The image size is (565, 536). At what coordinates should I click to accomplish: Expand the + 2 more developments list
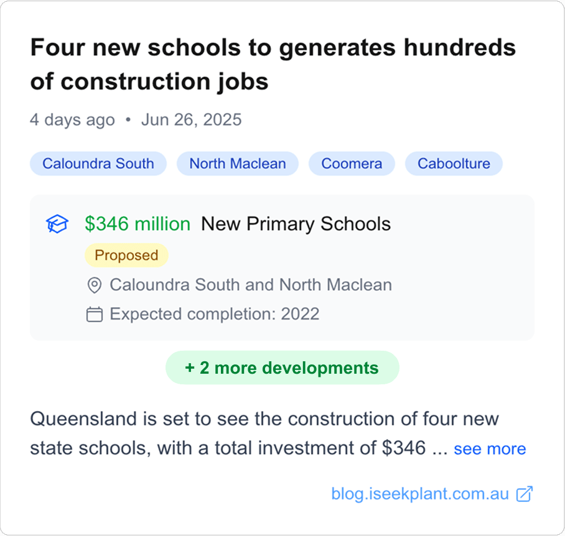pyautogui.click(x=282, y=368)
